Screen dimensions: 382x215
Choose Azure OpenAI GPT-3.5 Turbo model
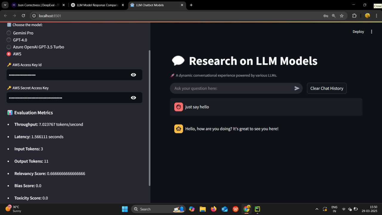[x=9, y=47]
